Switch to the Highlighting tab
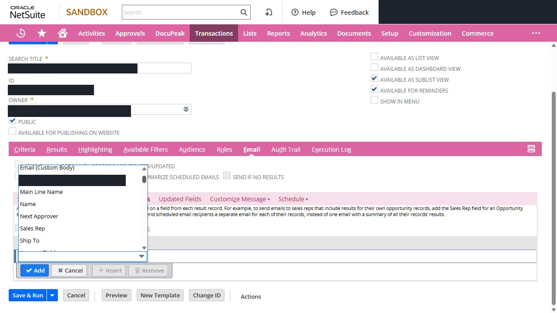 95,149
